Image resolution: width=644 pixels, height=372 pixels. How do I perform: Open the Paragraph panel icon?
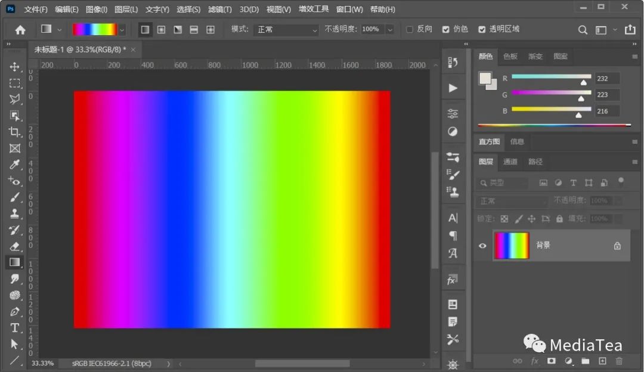pyautogui.click(x=453, y=235)
